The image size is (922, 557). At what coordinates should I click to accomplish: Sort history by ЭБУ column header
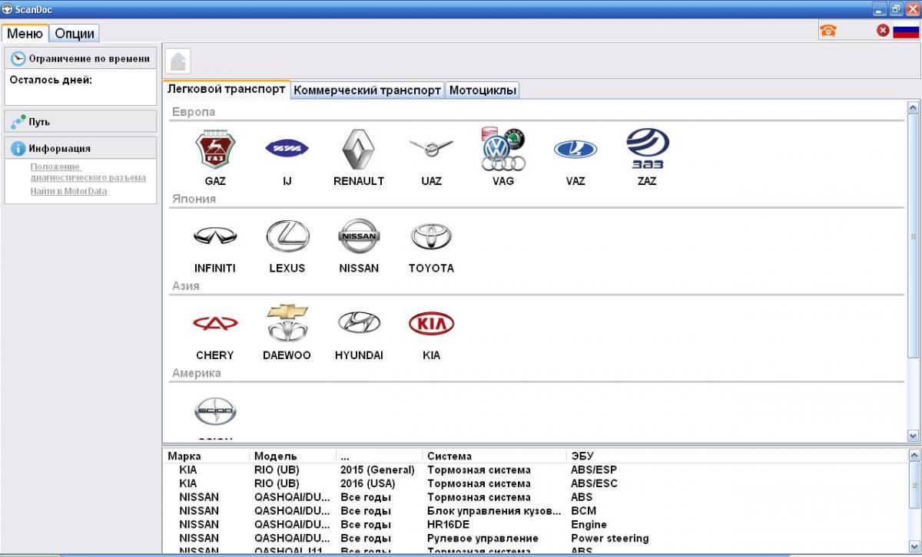pos(738,456)
